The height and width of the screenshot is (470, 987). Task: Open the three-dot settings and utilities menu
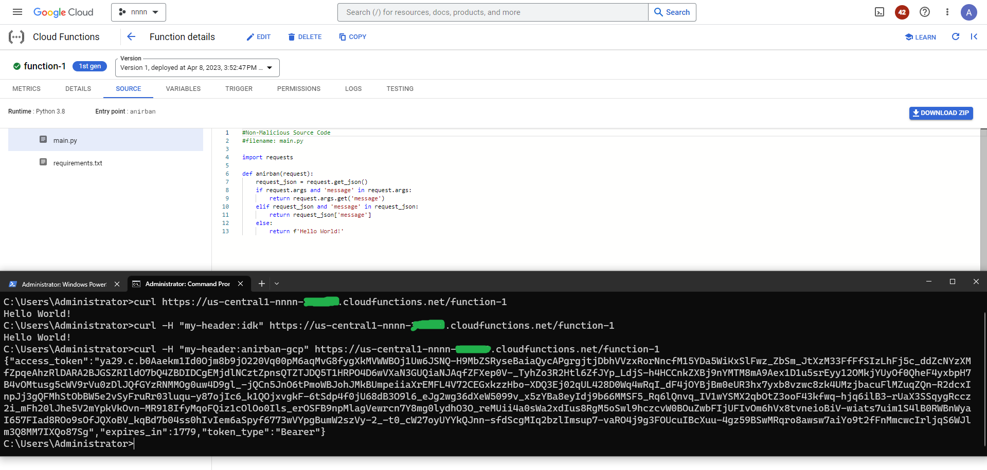pyautogui.click(x=947, y=12)
